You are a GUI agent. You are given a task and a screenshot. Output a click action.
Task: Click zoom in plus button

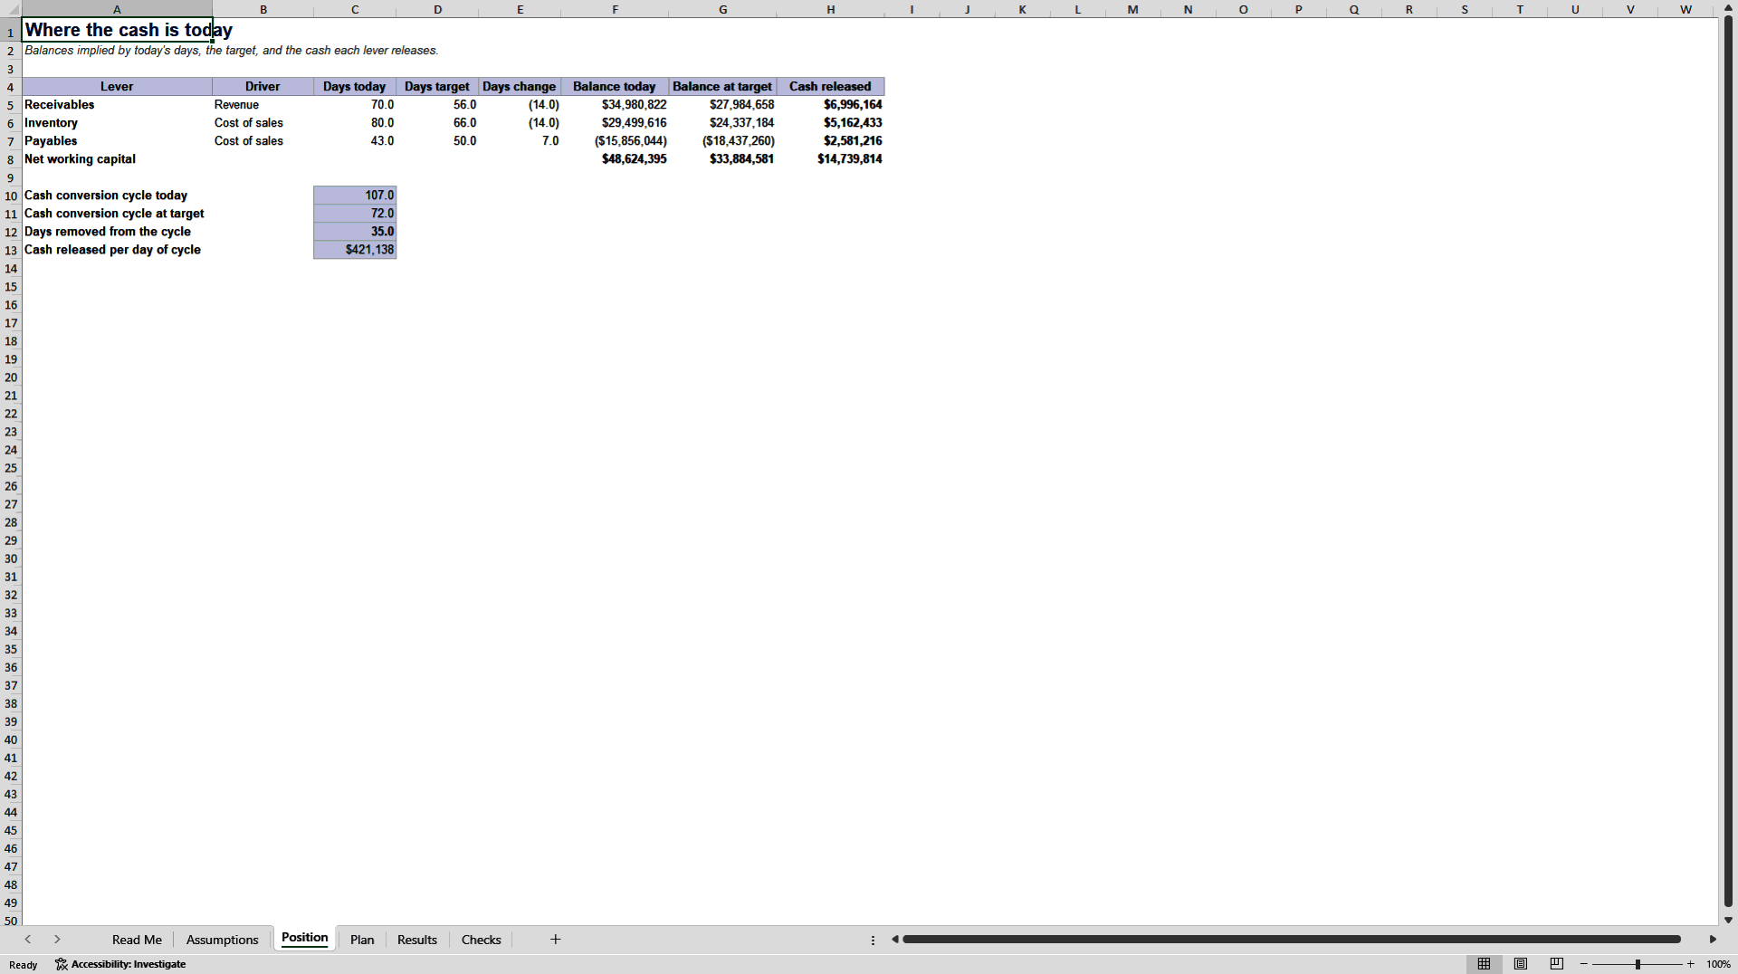coord(1690,964)
